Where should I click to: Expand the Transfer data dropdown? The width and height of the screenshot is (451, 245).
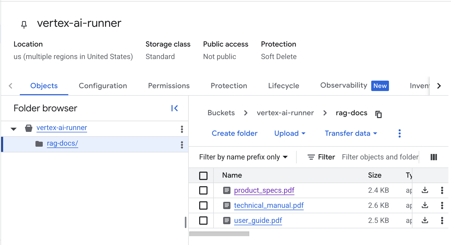coord(350,133)
